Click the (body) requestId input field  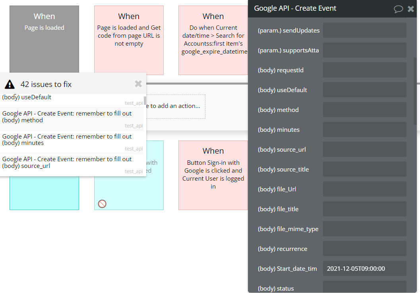pos(364,70)
